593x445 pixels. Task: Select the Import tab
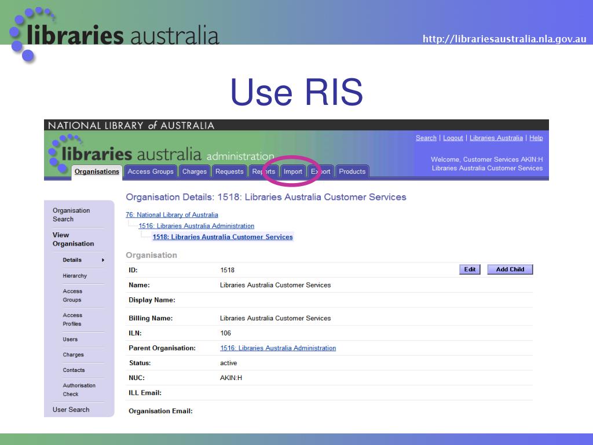coord(293,172)
